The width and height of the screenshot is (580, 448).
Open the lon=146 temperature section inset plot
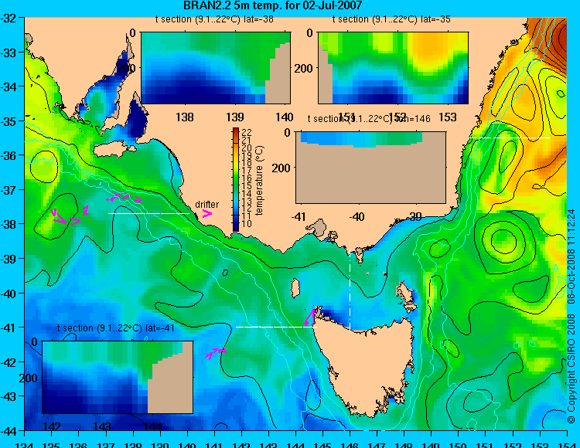[x=370, y=168]
